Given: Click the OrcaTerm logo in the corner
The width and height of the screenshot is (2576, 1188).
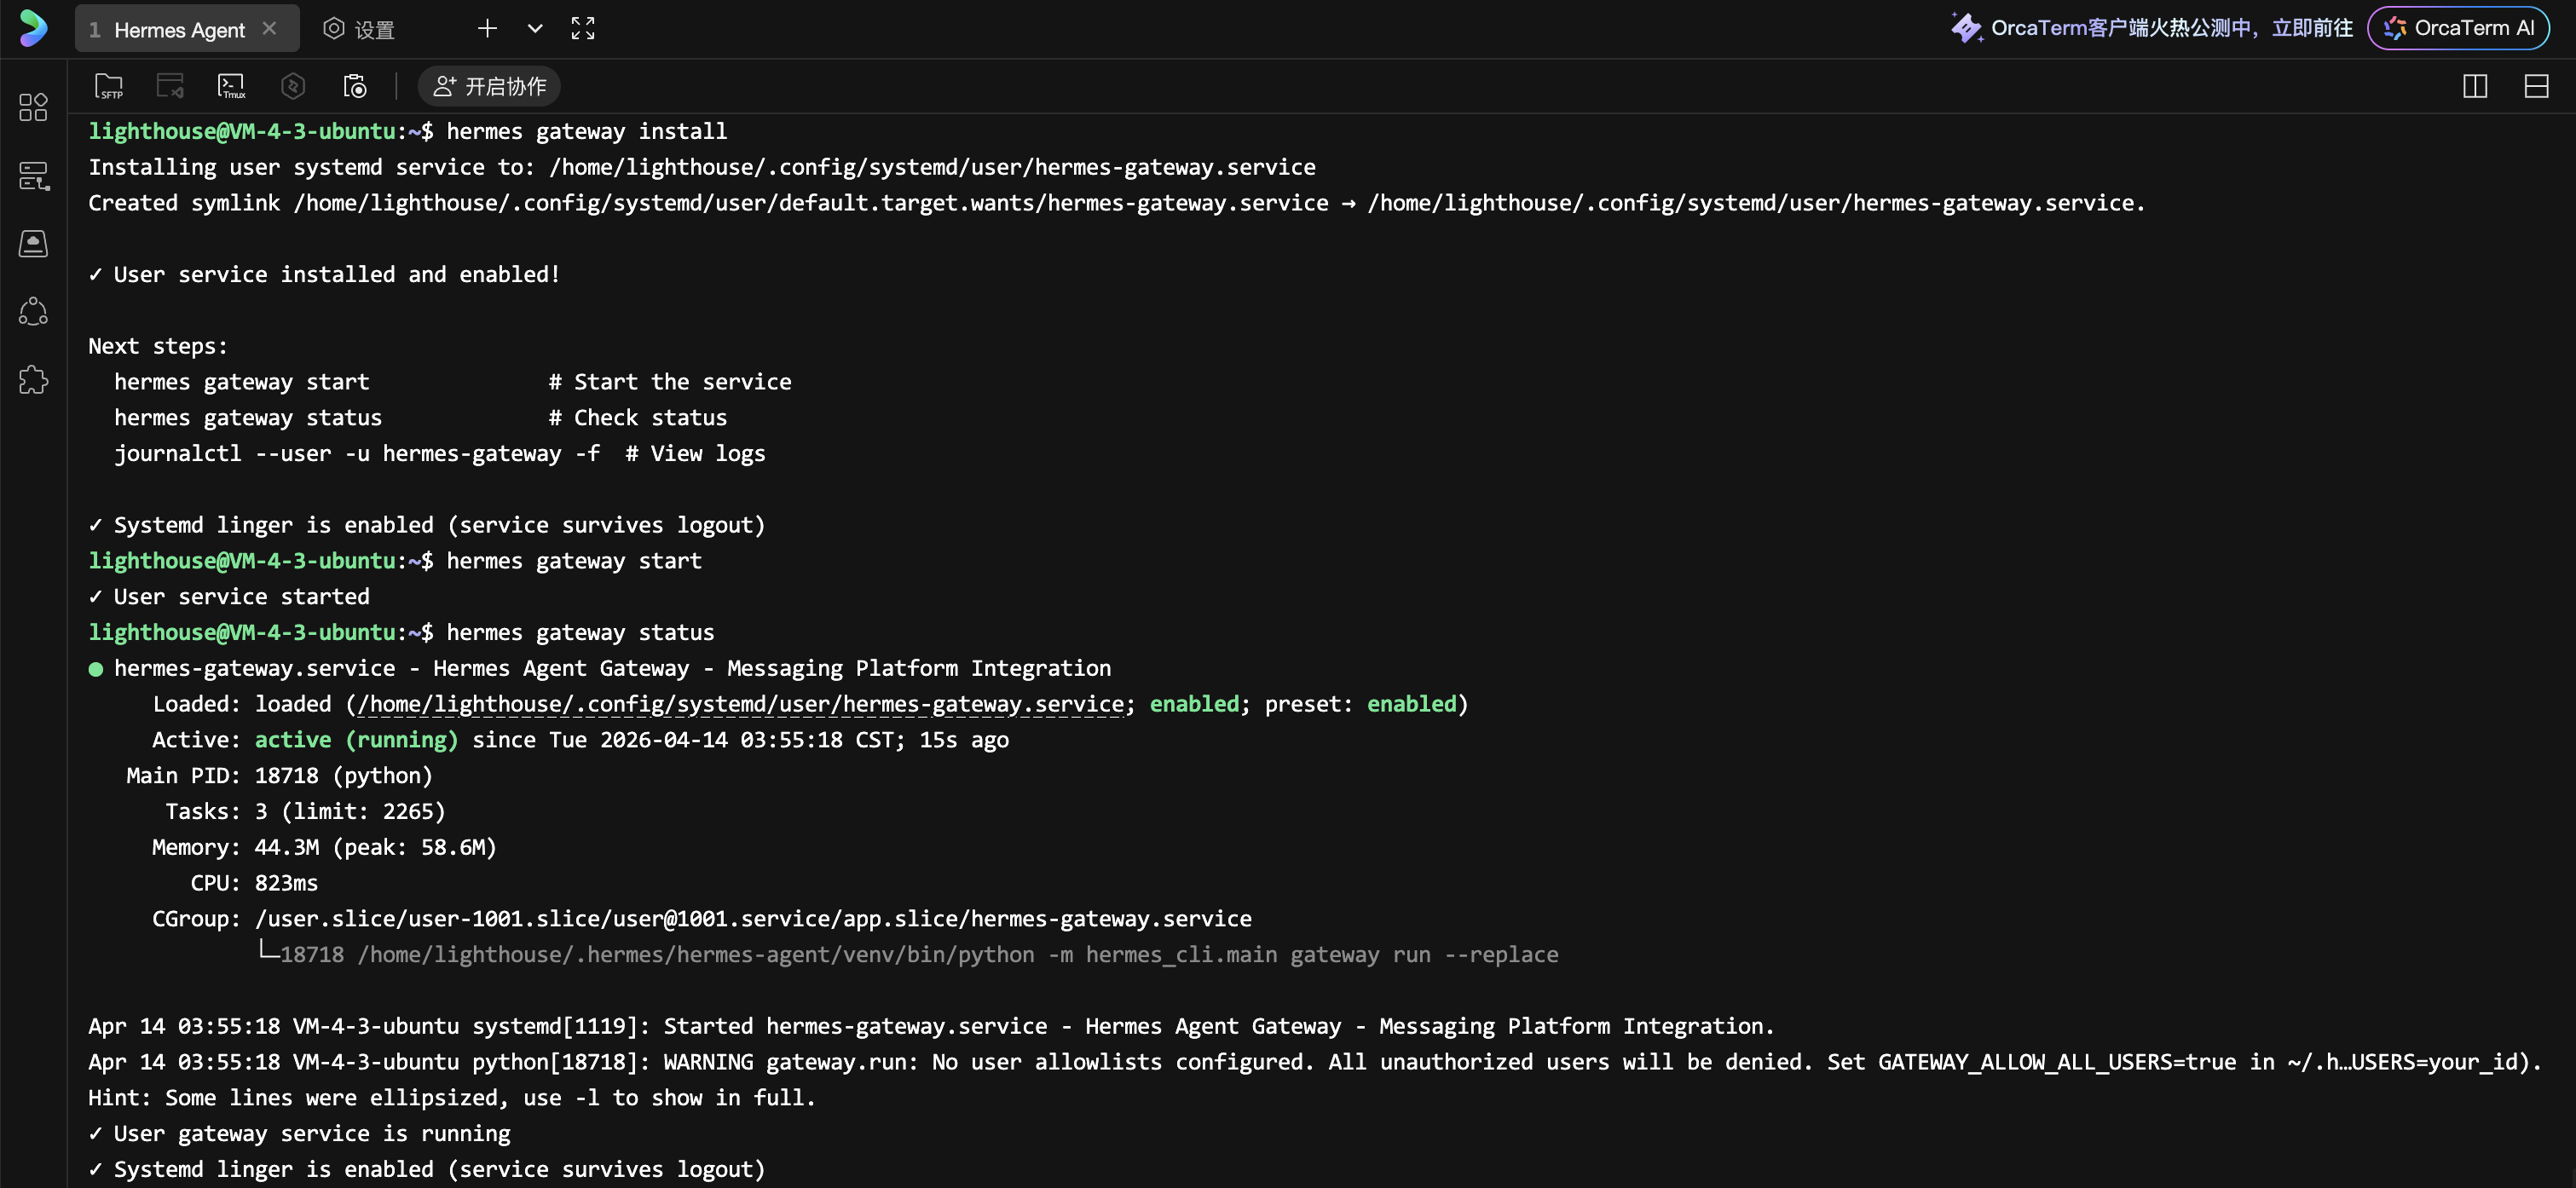Looking at the screenshot, I should (x=32, y=28).
